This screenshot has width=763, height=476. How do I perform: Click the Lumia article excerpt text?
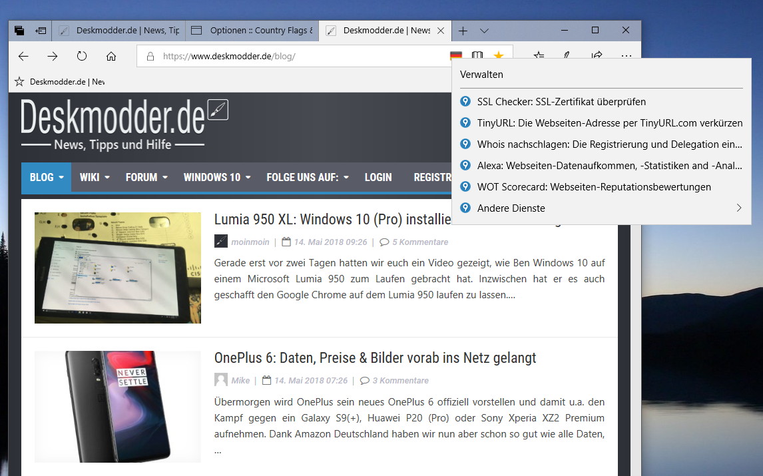tap(409, 279)
